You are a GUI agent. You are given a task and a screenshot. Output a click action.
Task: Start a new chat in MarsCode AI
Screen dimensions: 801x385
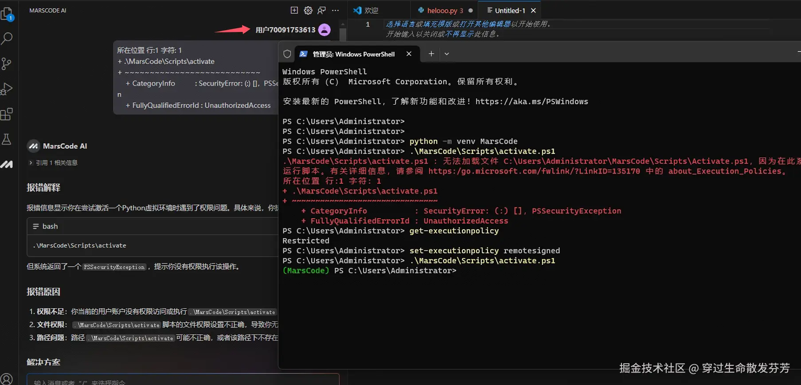[x=294, y=10]
